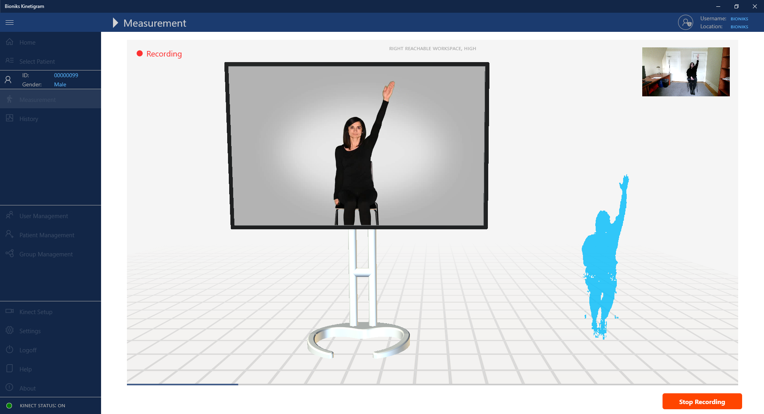
Task: Click the Home house icon
Action: [x=10, y=42]
